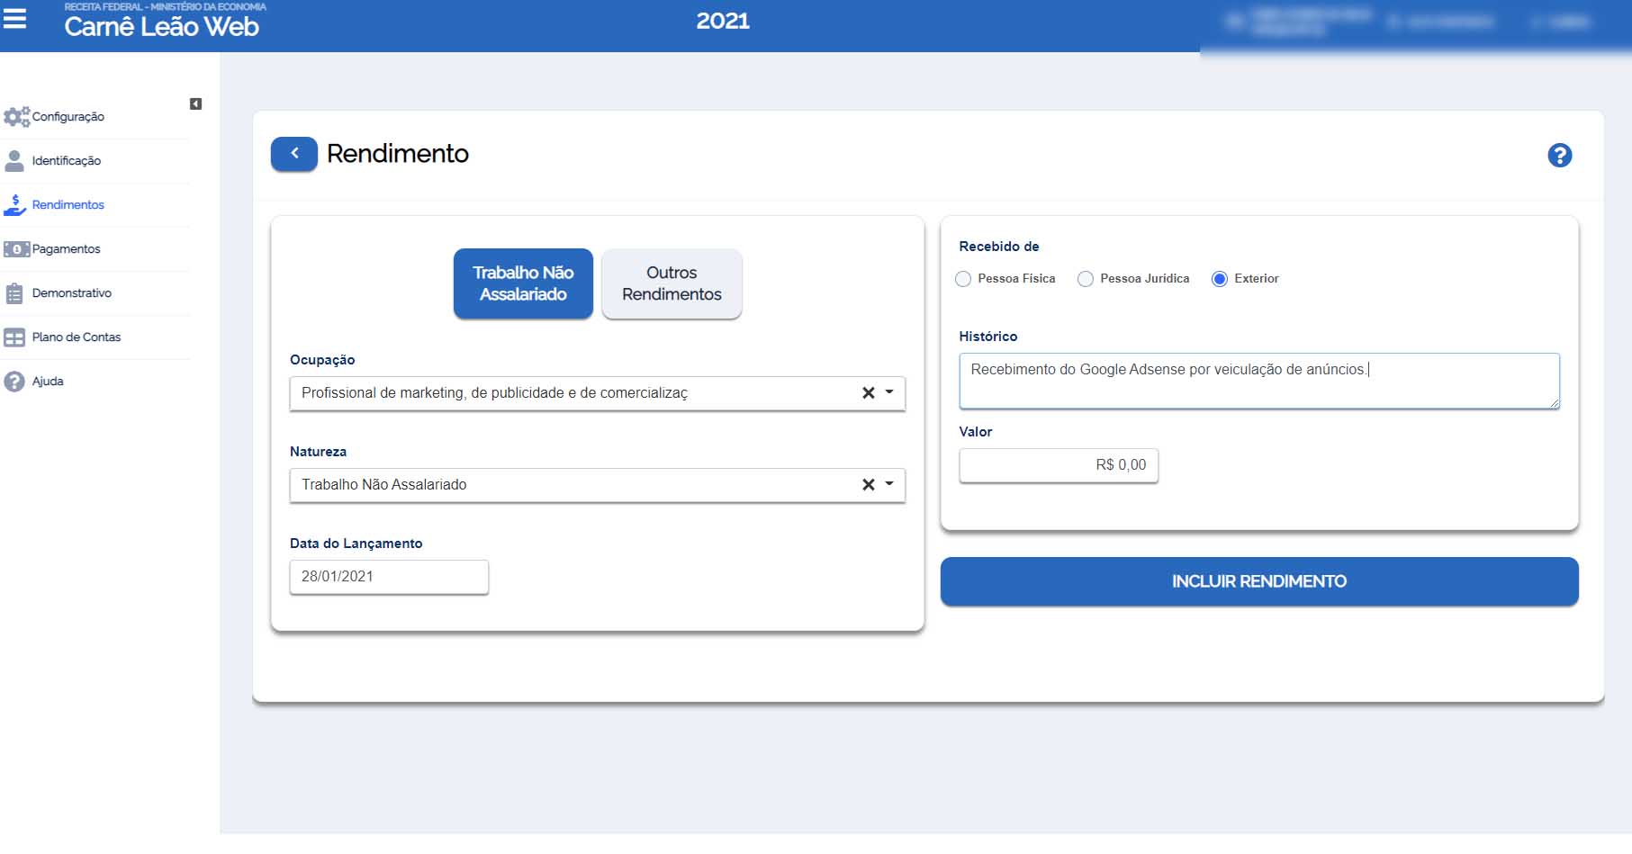
Task: Click the year 2021 in the header
Action: [x=723, y=21]
